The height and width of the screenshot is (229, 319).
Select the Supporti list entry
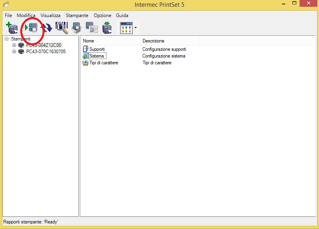97,49
